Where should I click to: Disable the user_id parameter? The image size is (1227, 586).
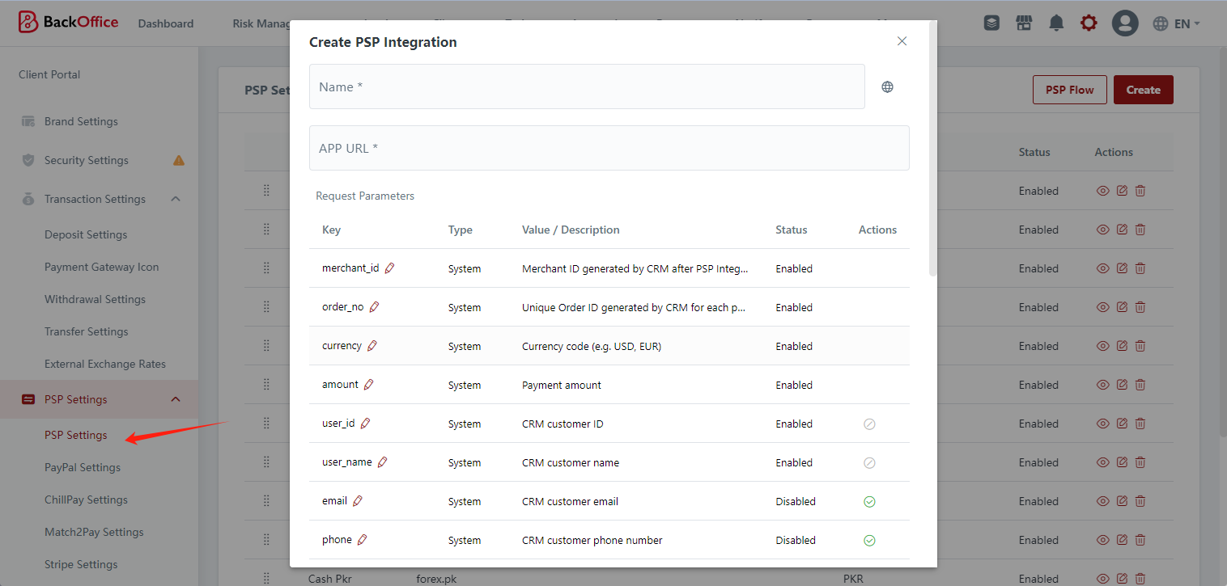click(x=869, y=424)
